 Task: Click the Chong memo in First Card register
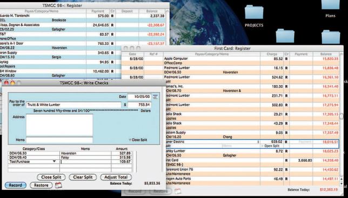coord(227,137)
